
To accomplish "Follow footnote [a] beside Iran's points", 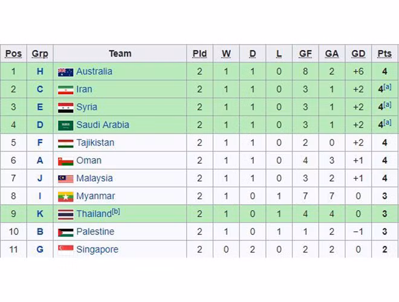I will tap(387, 87).
